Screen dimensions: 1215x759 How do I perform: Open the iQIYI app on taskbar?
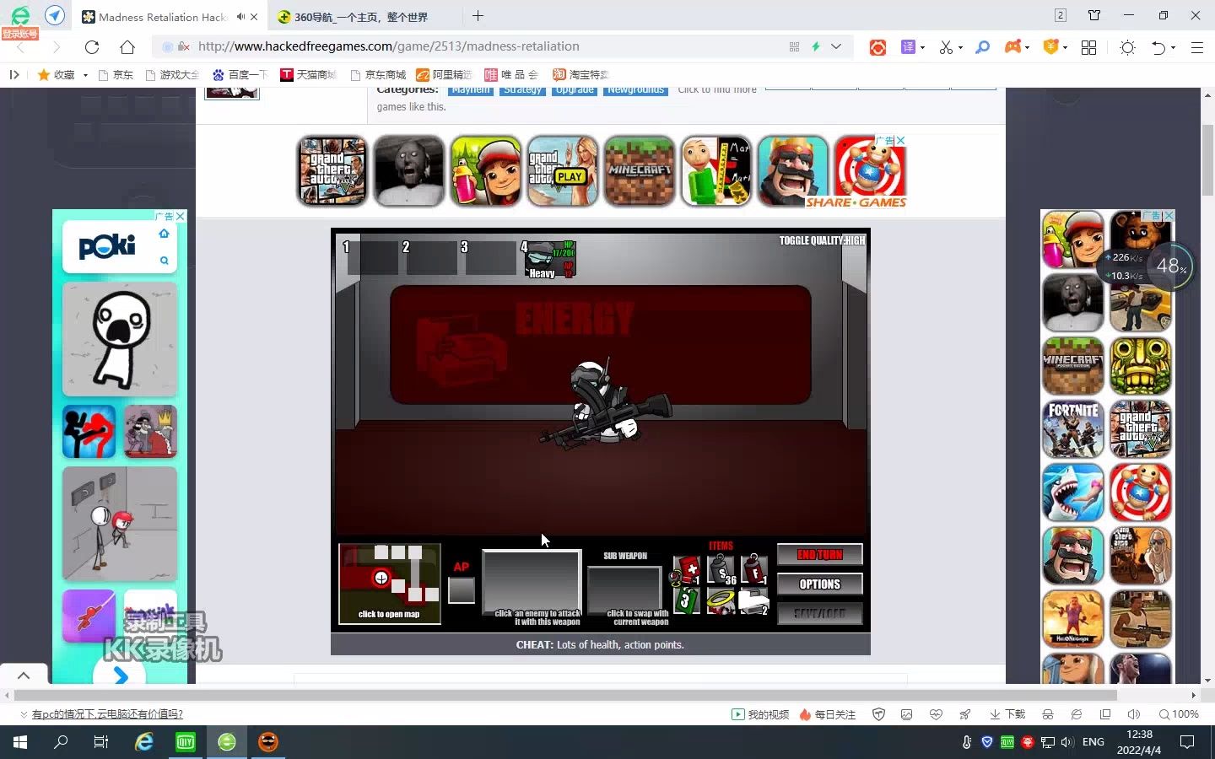pos(186,742)
